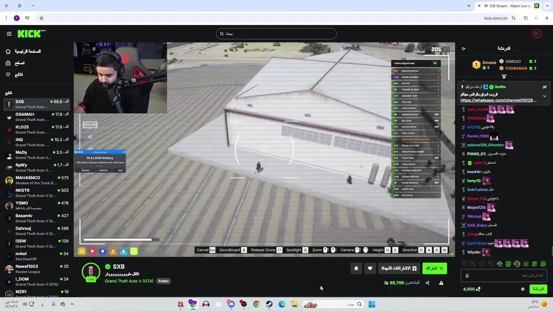Open the Following (متابع) sidebar item
553x311 pixels.
coord(14,75)
